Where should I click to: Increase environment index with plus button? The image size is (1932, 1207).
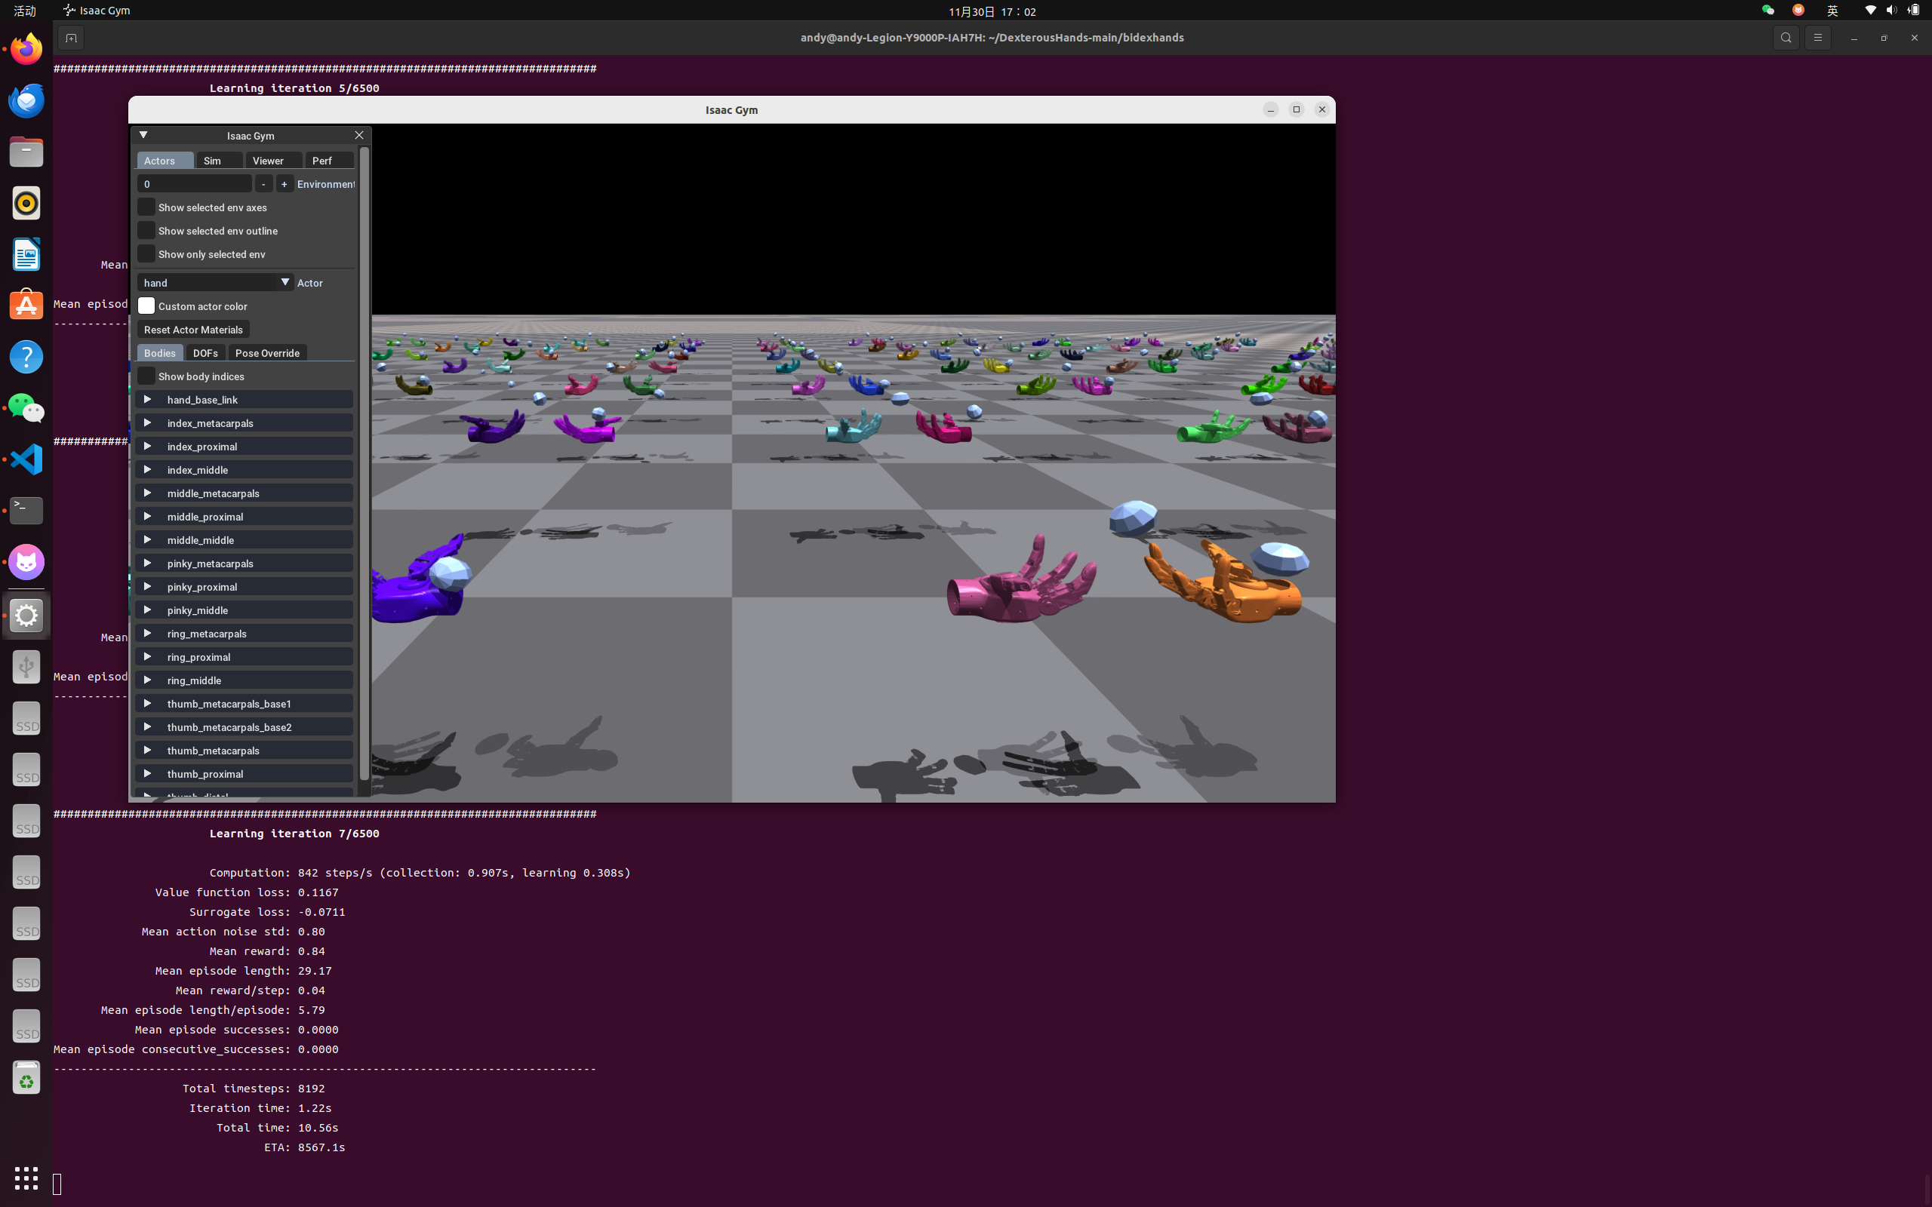(285, 183)
